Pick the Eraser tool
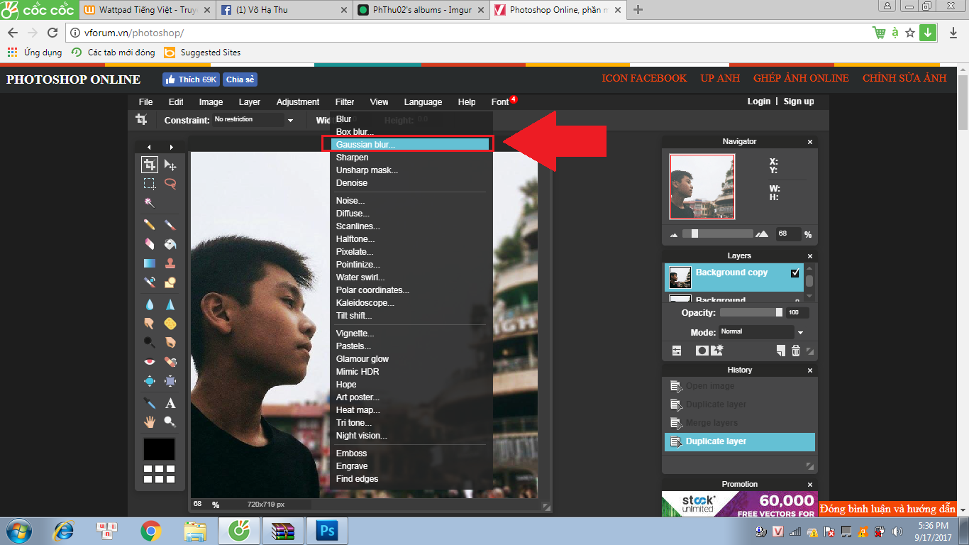 (150, 244)
